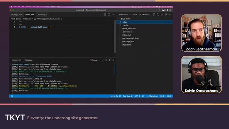
Task: Place cursor in github.full_name on line 3
Action: (39, 27)
